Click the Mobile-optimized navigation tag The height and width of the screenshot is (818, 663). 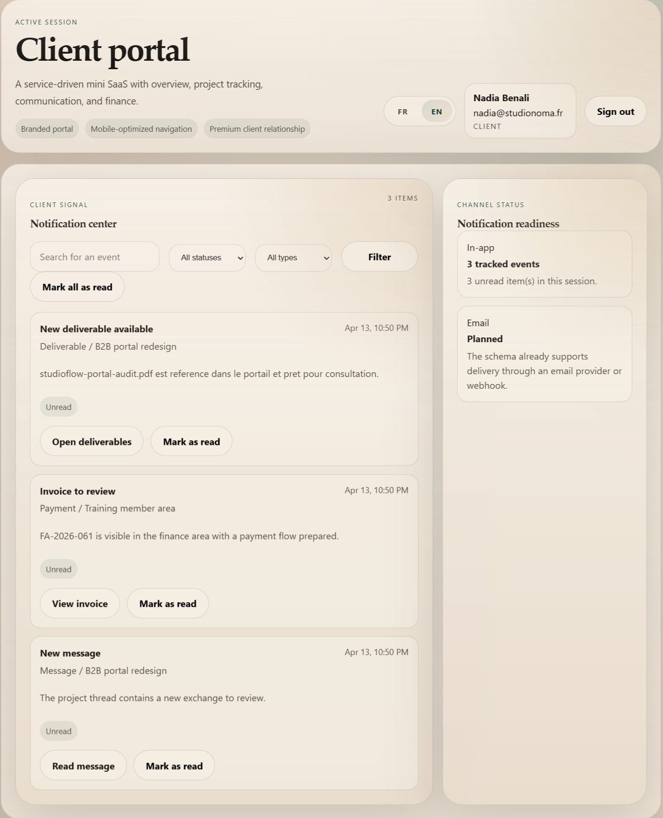tap(141, 129)
